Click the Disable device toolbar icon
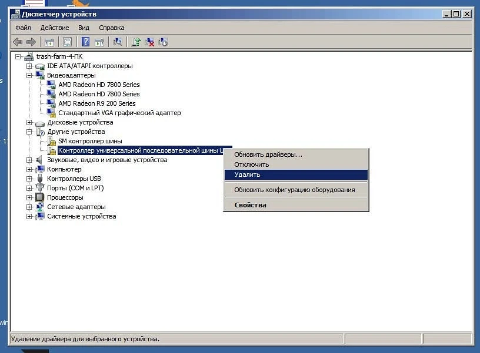 tap(163, 42)
